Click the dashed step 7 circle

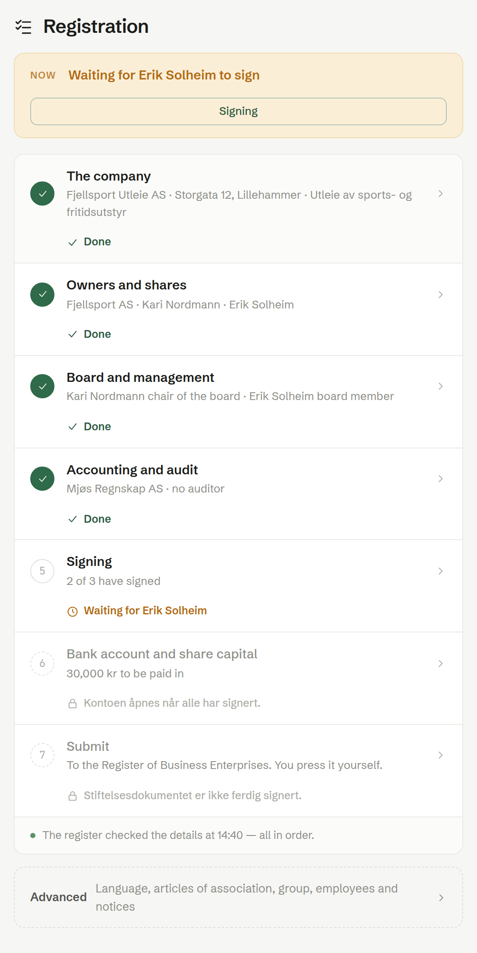[x=42, y=755]
